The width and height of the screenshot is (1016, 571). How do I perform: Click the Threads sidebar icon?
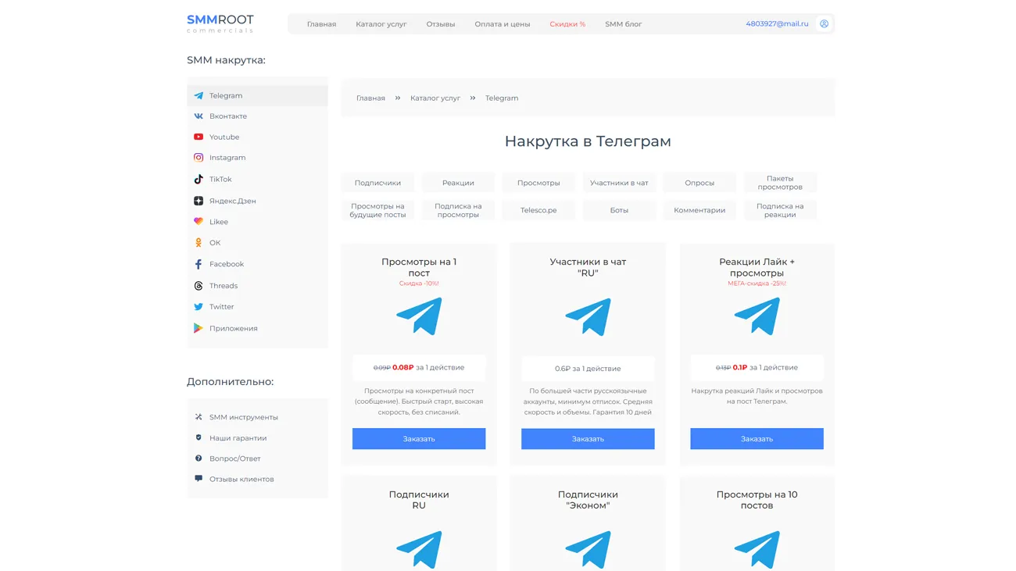(199, 286)
